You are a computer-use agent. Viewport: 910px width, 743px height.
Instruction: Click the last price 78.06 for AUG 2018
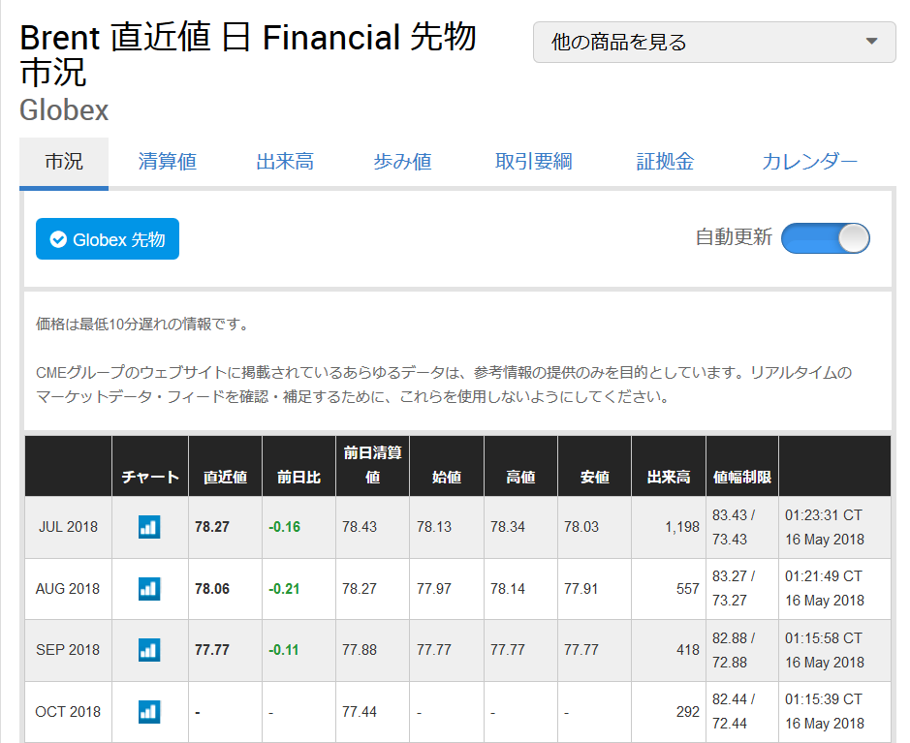tap(212, 589)
